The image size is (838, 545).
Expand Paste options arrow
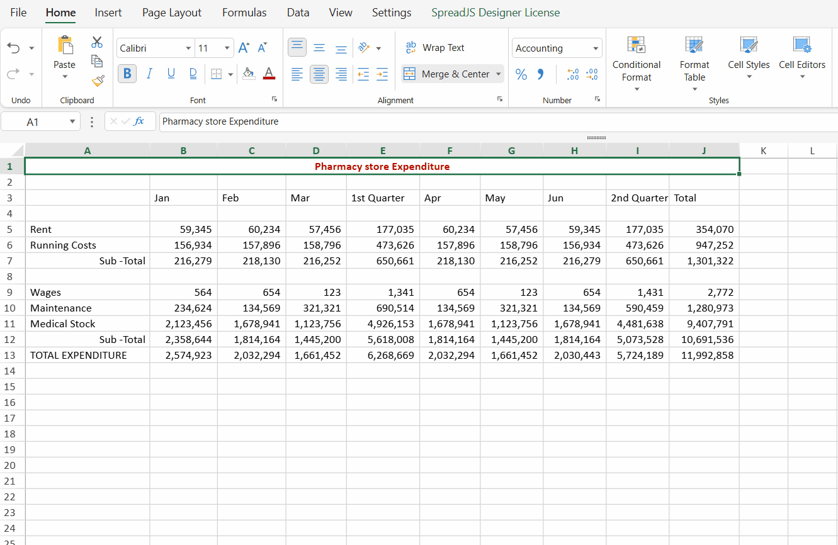(x=65, y=77)
